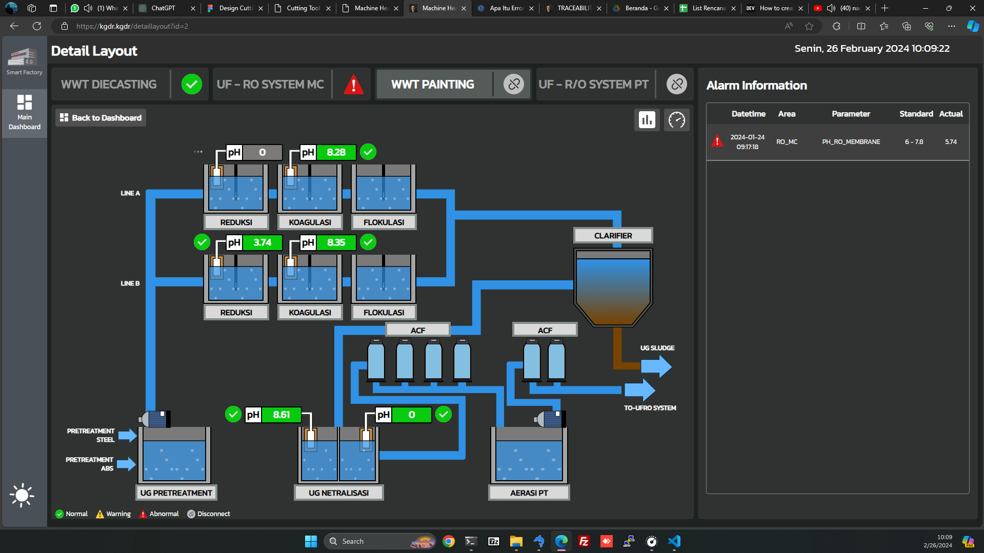Switch to WWT DIECASTING tab
This screenshot has width=984, height=553.
tap(109, 85)
